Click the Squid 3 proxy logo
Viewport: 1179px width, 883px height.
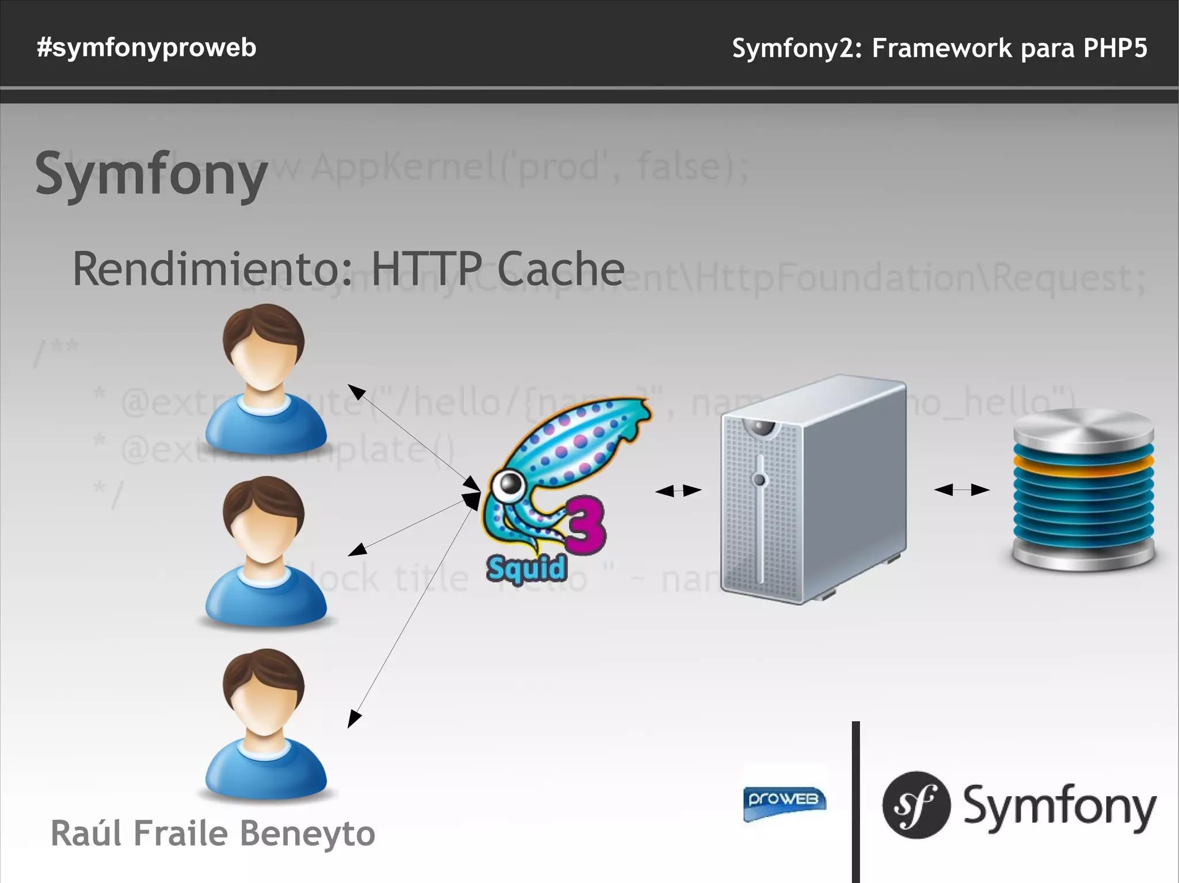566,491
